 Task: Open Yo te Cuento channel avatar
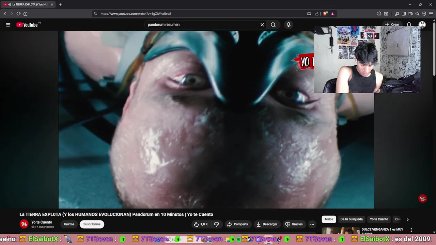click(24, 224)
